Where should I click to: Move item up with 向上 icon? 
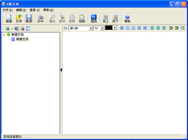tap(106, 19)
